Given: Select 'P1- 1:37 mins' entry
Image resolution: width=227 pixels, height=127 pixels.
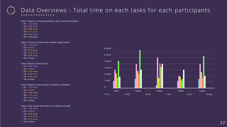Looking at the screenshot, I should (x=31, y=45).
